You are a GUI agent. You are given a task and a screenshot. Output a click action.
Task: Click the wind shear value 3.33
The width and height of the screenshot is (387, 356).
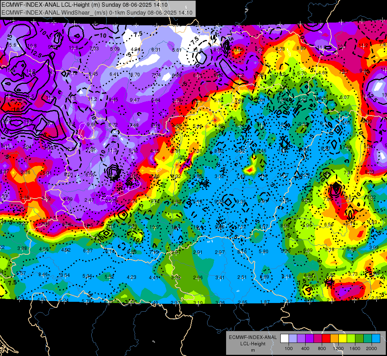pyautogui.click(x=176, y=277)
